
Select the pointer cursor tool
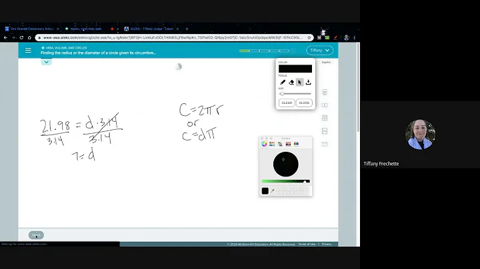[x=300, y=82]
